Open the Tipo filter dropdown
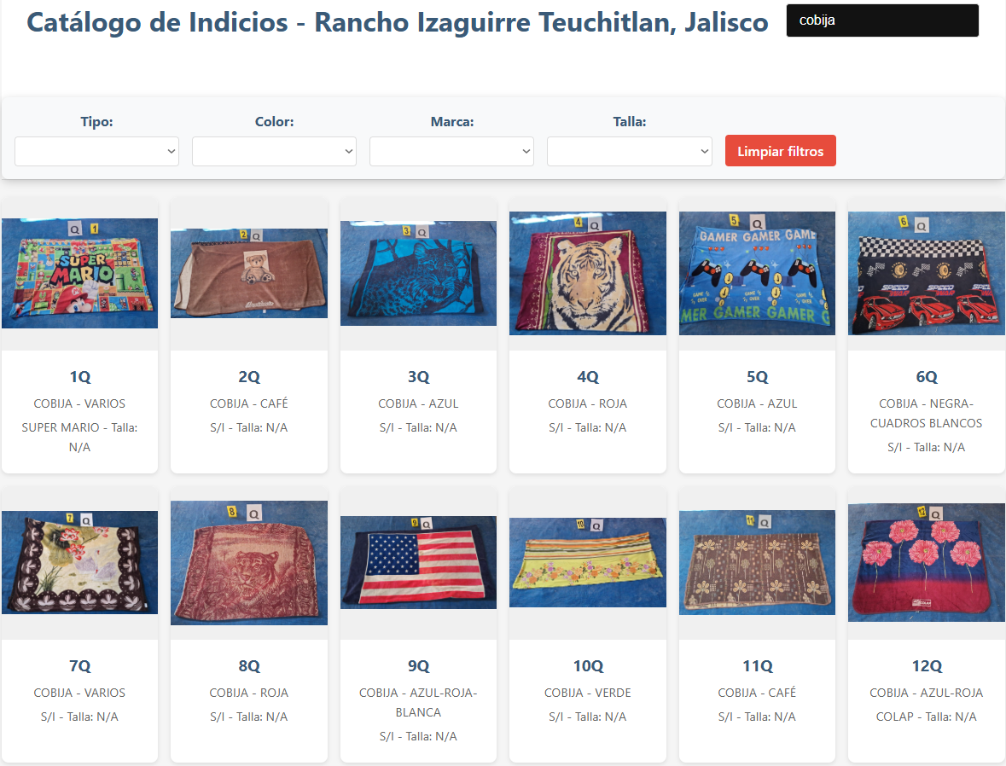The width and height of the screenshot is (1006, 766). tap(97, 151)
